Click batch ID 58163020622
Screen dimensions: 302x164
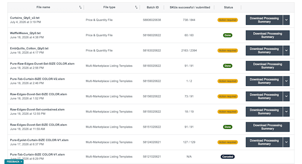pos(152,51)
